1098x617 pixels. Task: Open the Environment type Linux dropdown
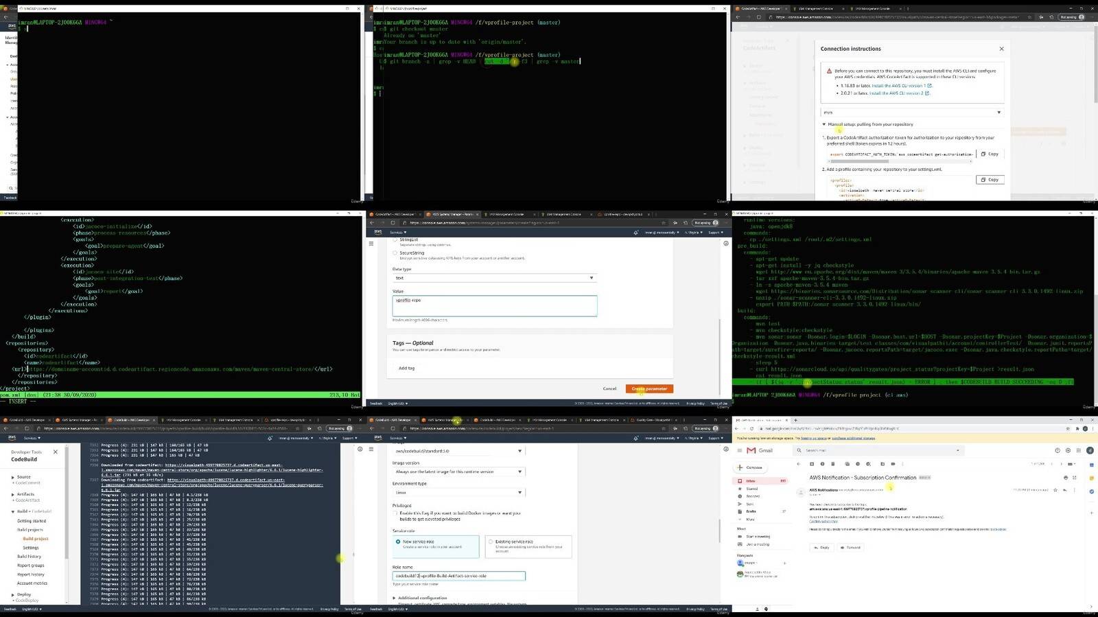[x=458, y=492]
